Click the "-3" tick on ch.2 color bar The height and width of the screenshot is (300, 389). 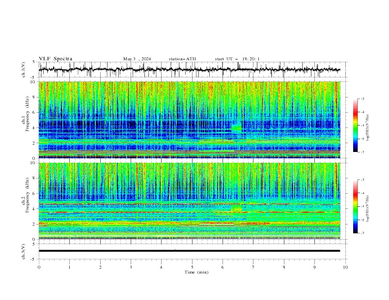coord(362,180)
